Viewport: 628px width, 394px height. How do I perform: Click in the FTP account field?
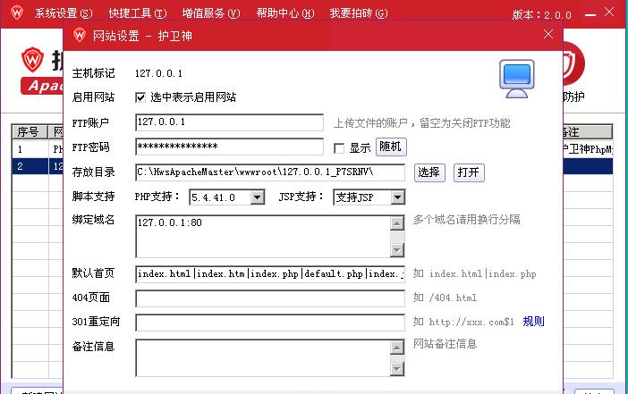pos(230,122)
